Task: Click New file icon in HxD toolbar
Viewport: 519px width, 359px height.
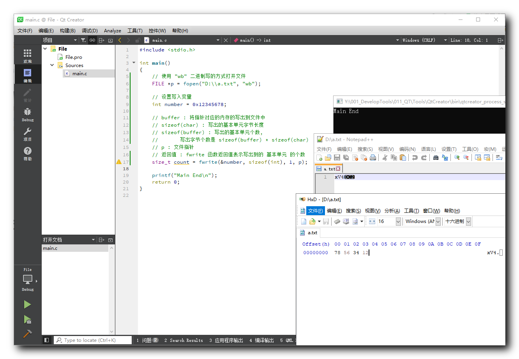Action: 304,221
